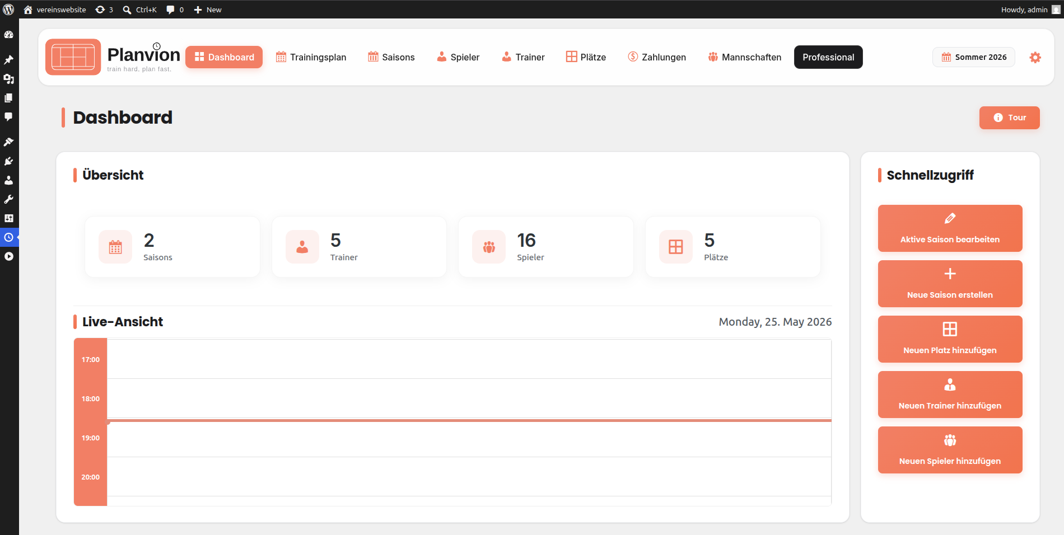
Task: Click group icon on Spieler card
Action: click(489, 247)
